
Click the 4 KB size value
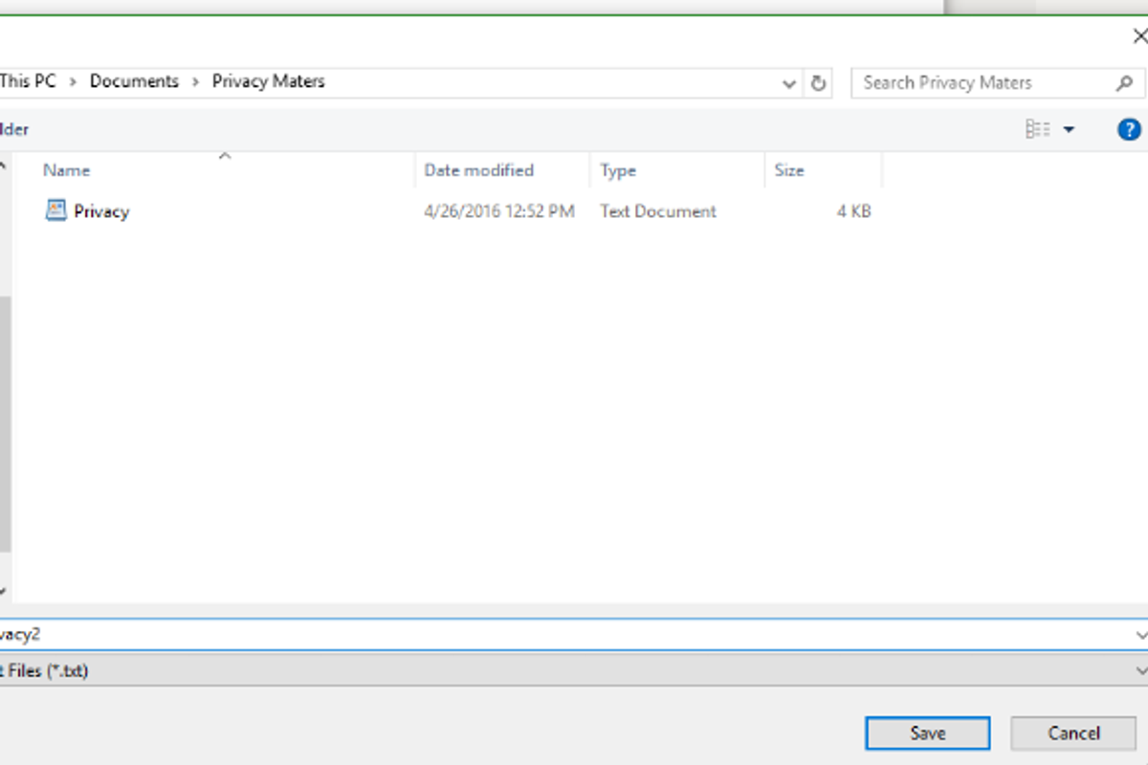854,211
